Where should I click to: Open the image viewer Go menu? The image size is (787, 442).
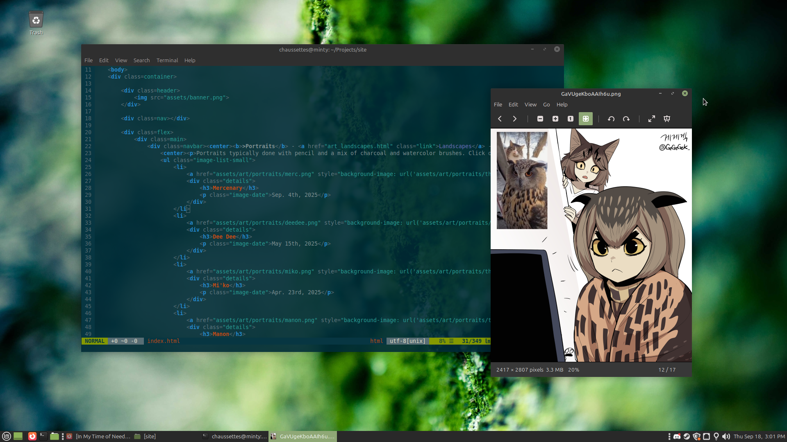coord(546,105)
